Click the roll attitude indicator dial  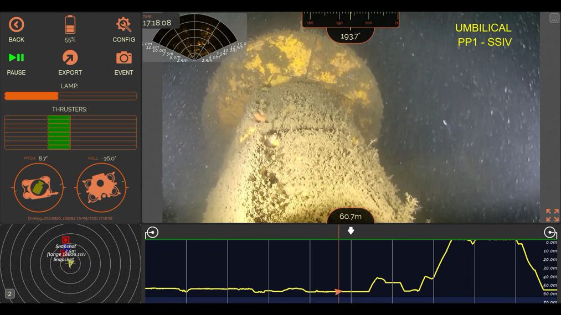tap(101, 187)
